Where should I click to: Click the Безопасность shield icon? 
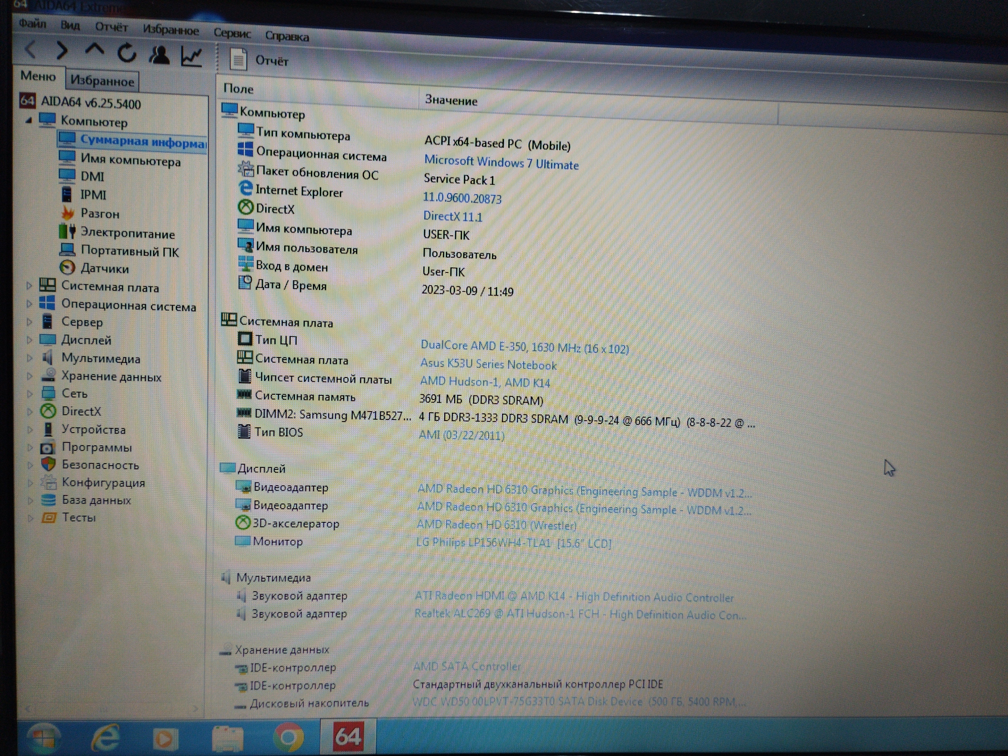coord(49,465)
